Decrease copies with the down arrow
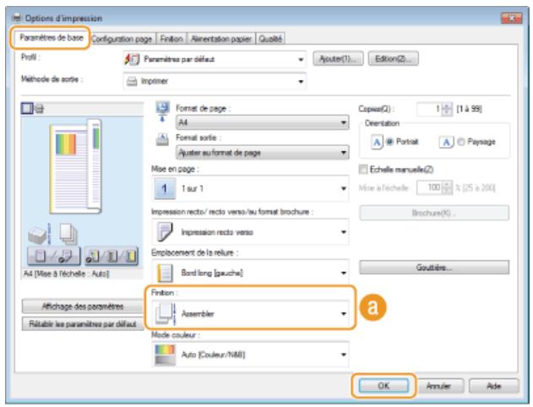 pyautogui.click(x=448, y=112)
